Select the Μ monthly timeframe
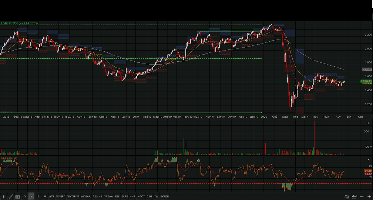Screen dimensions: 373x200 pos(45,196)
